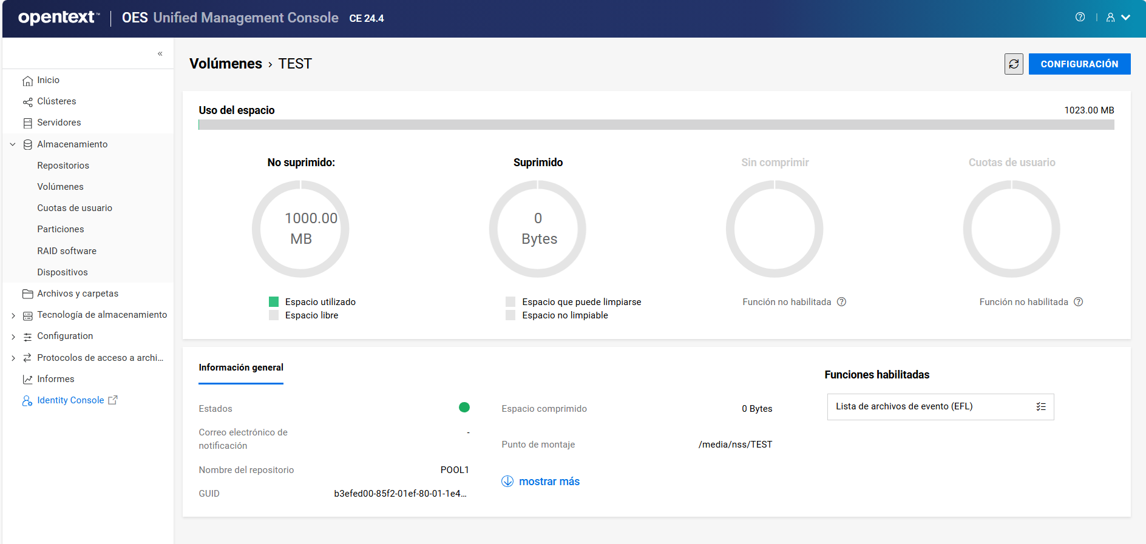The height and width of the screenshot is (544, 1146).
Task: Open Repositorios in the sidebar
Action: tap(63, 166)
